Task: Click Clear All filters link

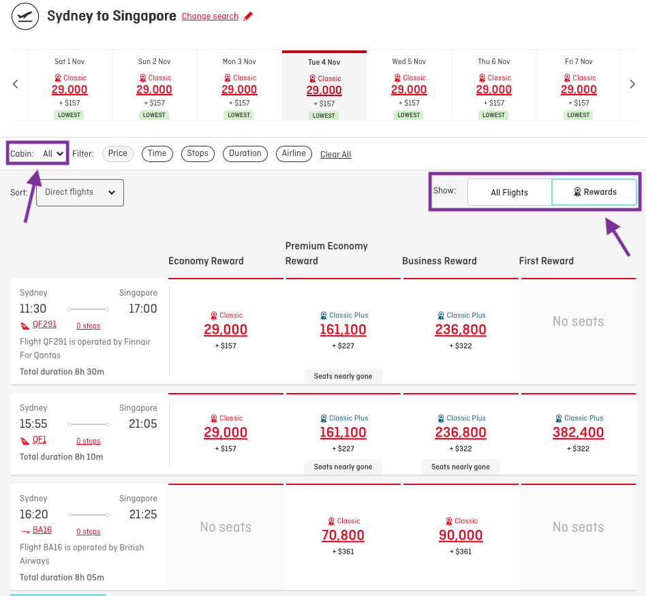Action: point(336,155)
